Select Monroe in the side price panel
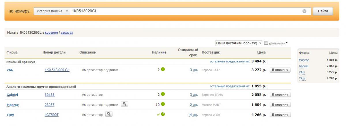Viewport: 346px width, 126px height. (304, 60)
